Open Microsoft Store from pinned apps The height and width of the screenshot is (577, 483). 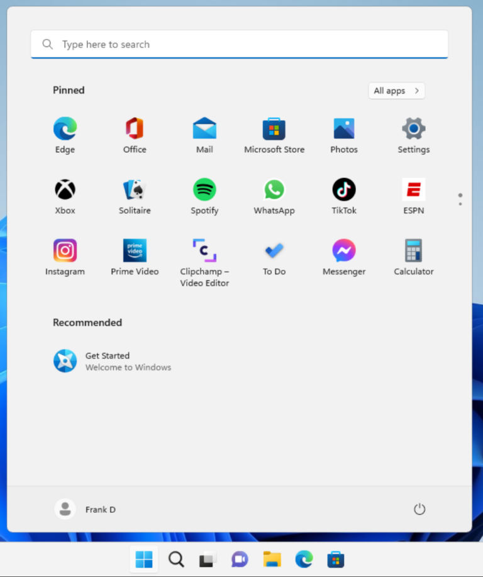click(x=274, y=135)
